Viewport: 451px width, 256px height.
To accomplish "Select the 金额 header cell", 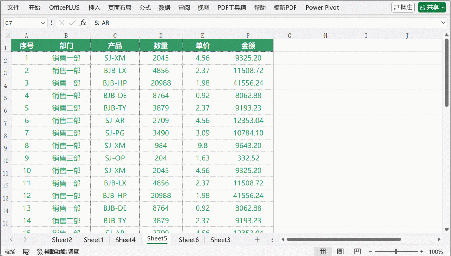I will (248, 45).
